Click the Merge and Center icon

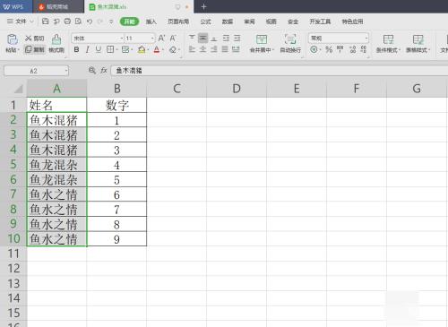pyautogui.click(x=262, y=39)
